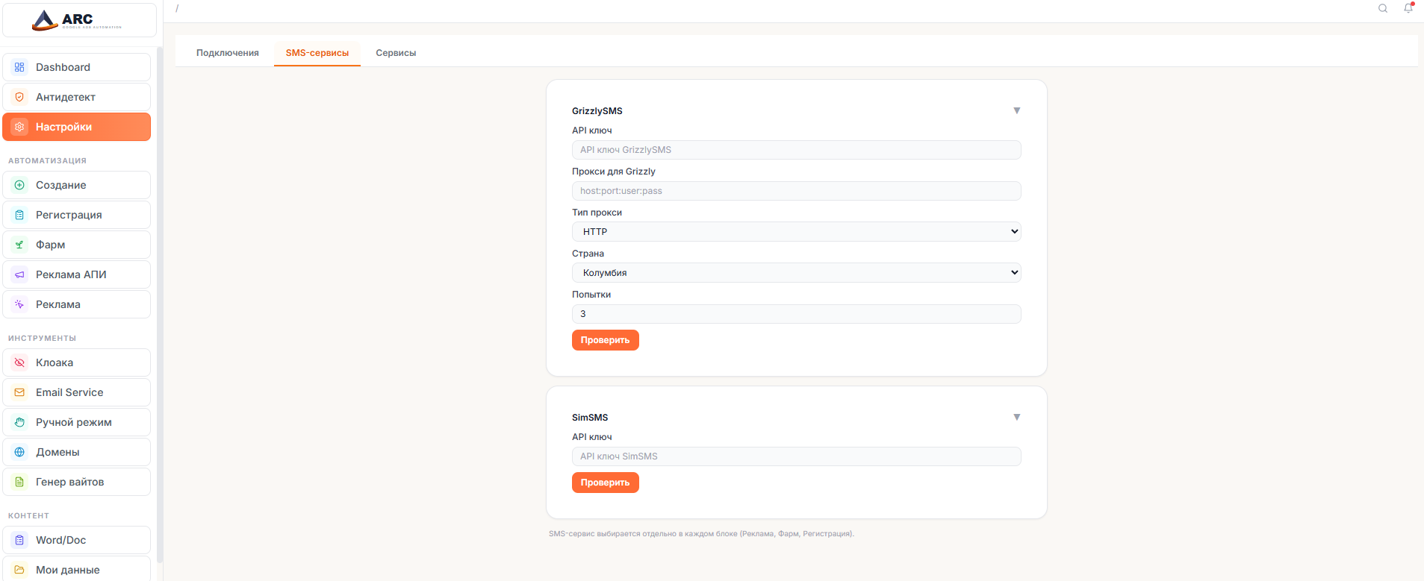1424x581 pixels.
Task: Click the Клоака crossed-eye icon
Action: pyautogui.click(x=19, y=362)
